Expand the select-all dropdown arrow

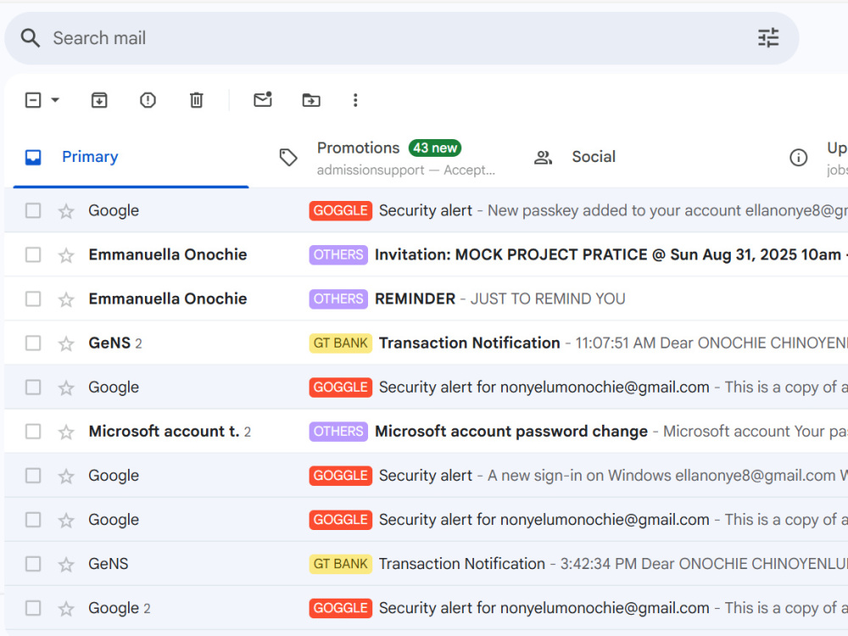pos(55,100)
